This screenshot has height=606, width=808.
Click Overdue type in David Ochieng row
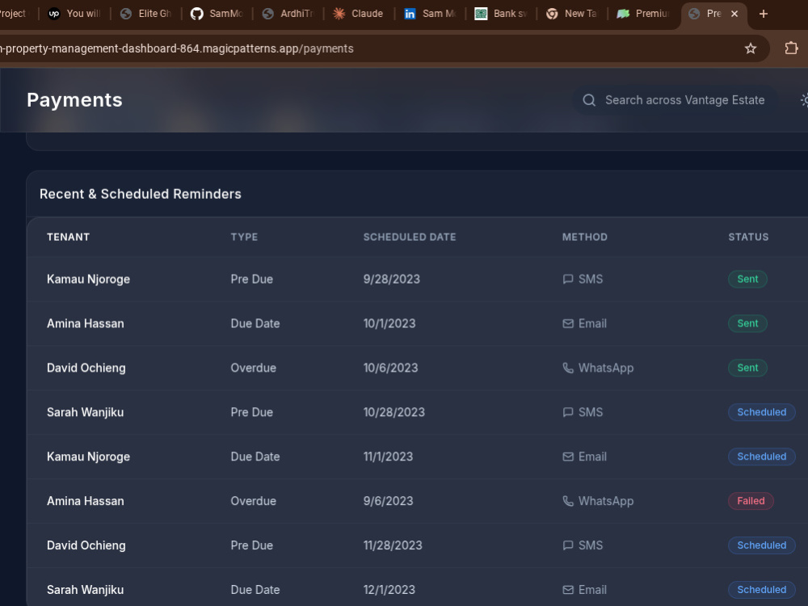[x=253, y=368]
